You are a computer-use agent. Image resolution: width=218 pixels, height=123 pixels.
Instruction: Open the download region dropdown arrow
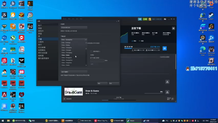86,40
